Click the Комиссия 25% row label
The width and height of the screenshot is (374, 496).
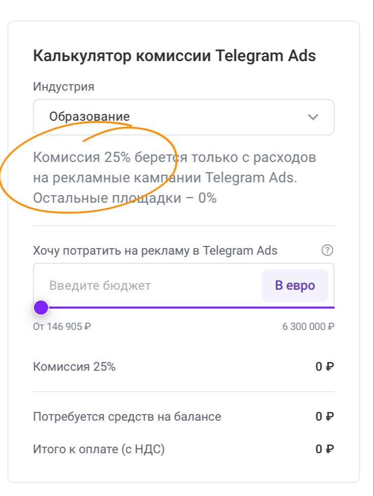click(74, 367)
